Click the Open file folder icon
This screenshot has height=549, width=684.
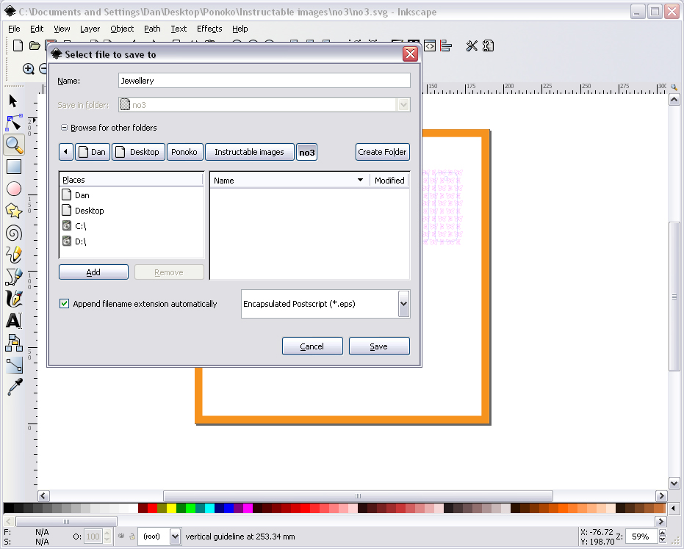35,46
